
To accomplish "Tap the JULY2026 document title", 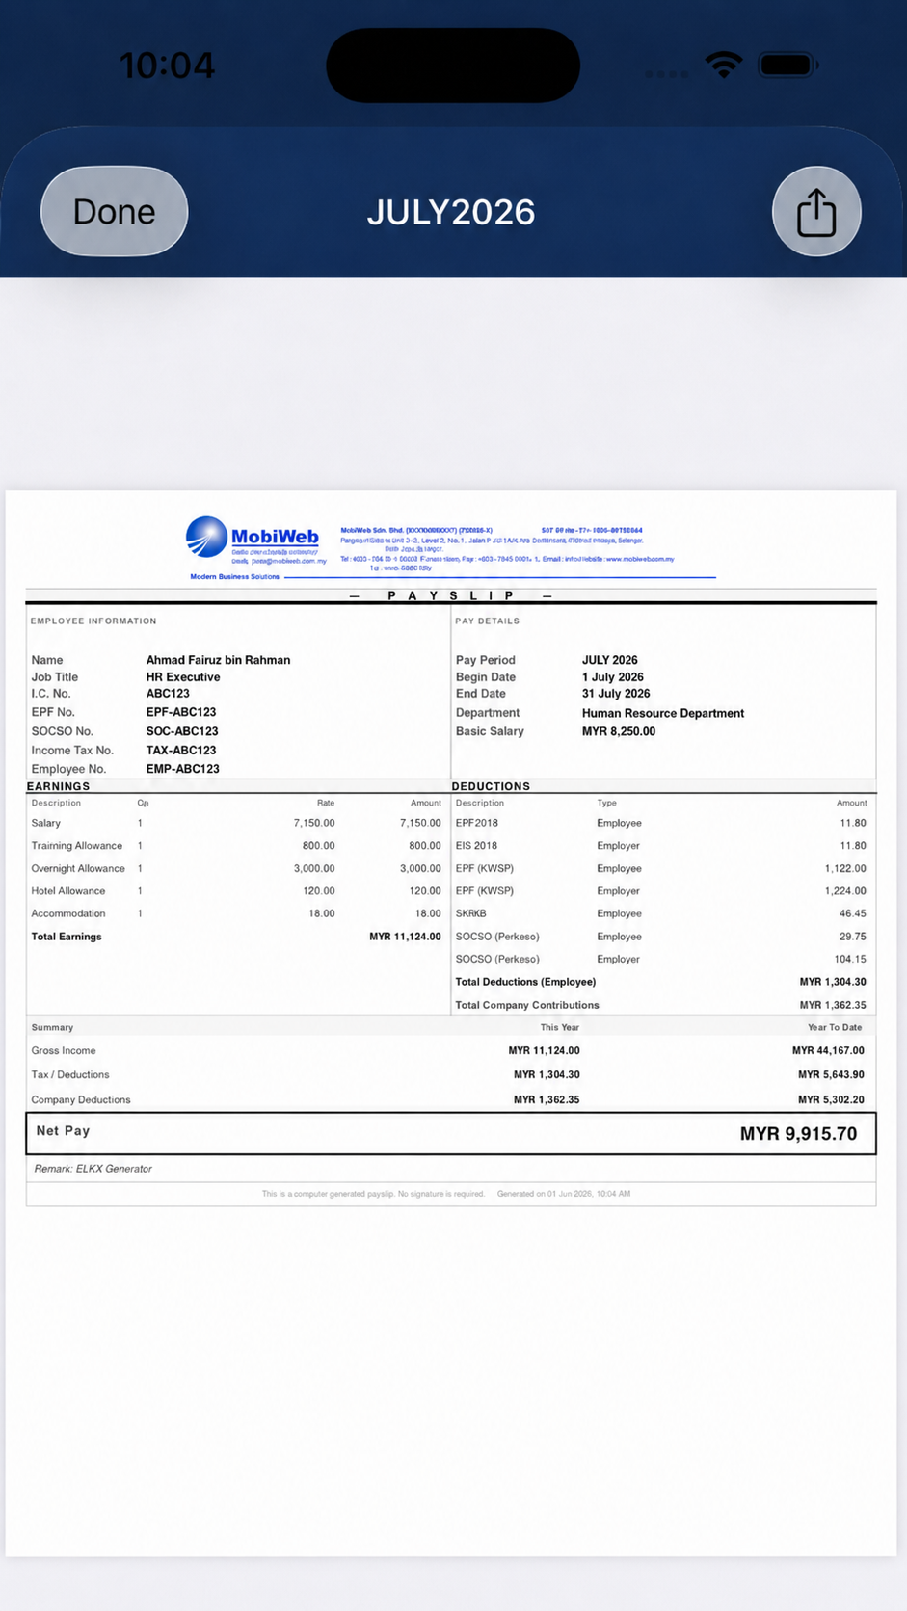I will pyautogui.click(x=451, y=212).
